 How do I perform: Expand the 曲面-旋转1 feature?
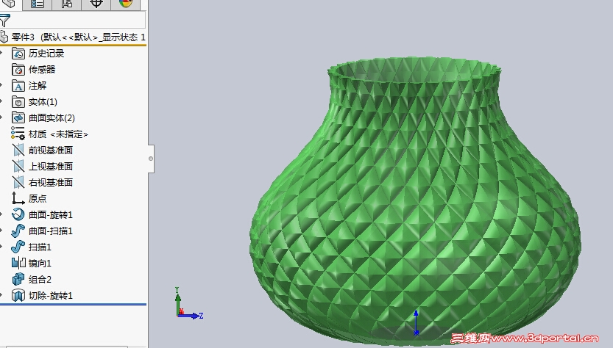click(x=1, y=214)
